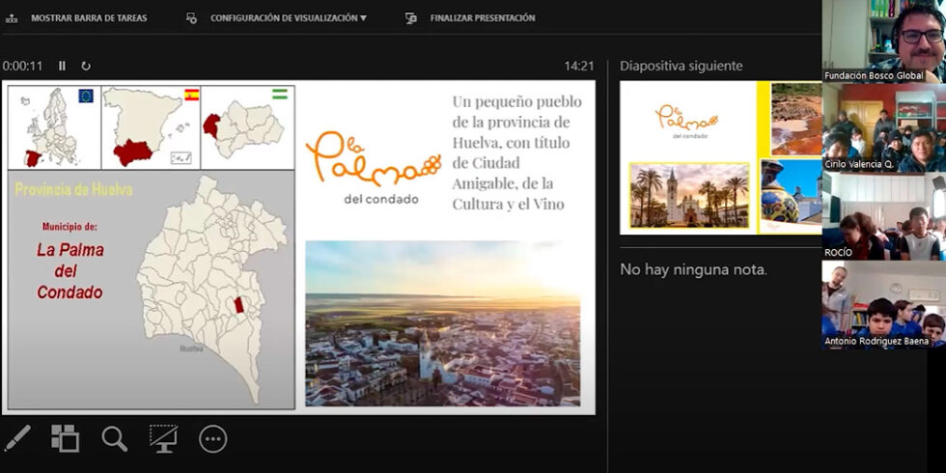Viewport: 946px width, 473px height.
Task: Select Antonio Rodriguez Baena video tile
Action: click(x=883, y=304)
